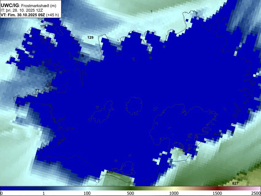Click the 'UWC/IG: Frostmarkshæð (m)' title text

click(x=29, y=5)
